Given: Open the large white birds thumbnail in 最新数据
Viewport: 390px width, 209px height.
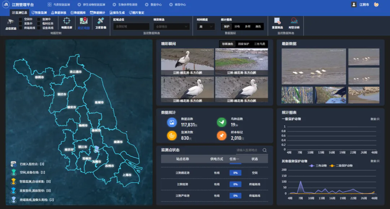Looking at the screenshot, I should [313, 67].
